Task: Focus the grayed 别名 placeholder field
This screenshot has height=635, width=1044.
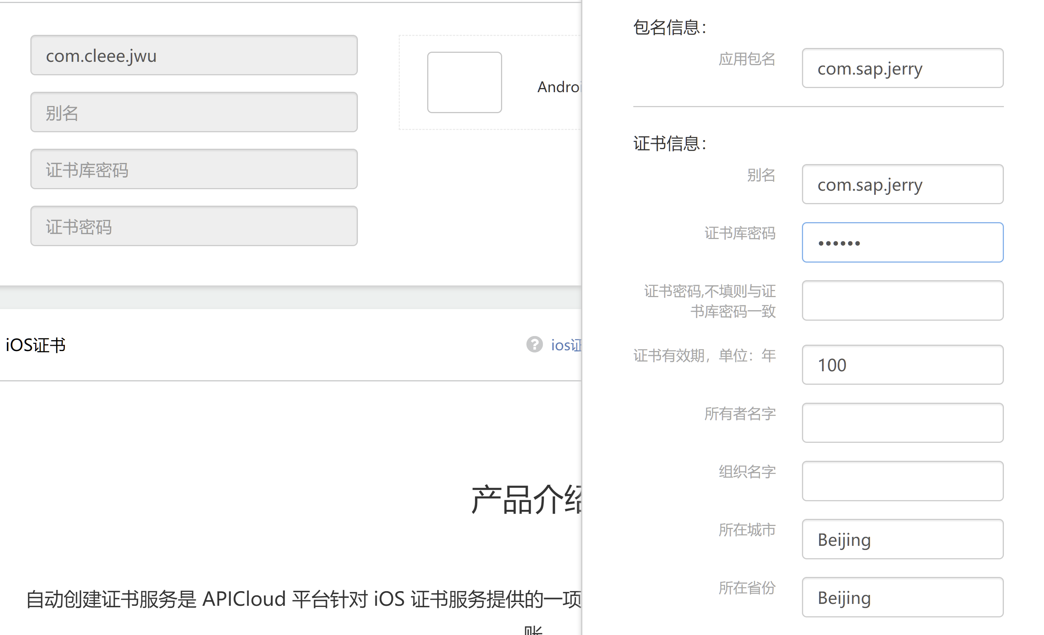Action: click(194, 112)
